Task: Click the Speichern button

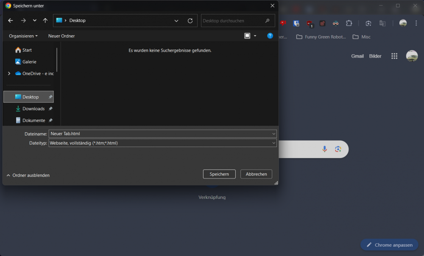Action: coord(219,174)
